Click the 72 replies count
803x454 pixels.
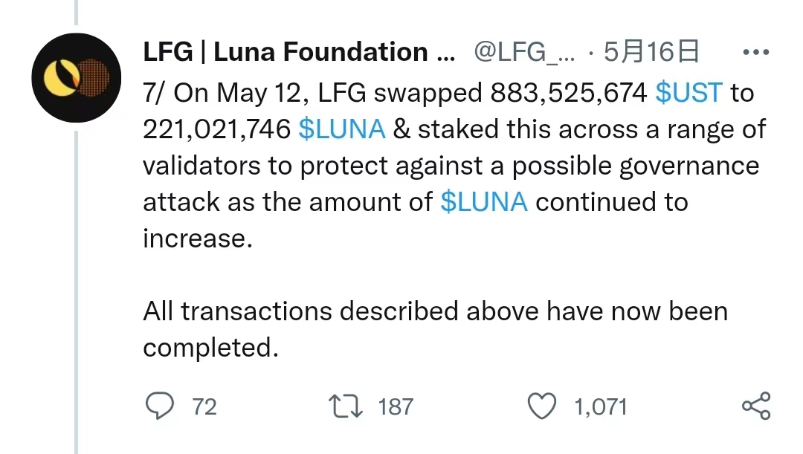pos(204,407)
